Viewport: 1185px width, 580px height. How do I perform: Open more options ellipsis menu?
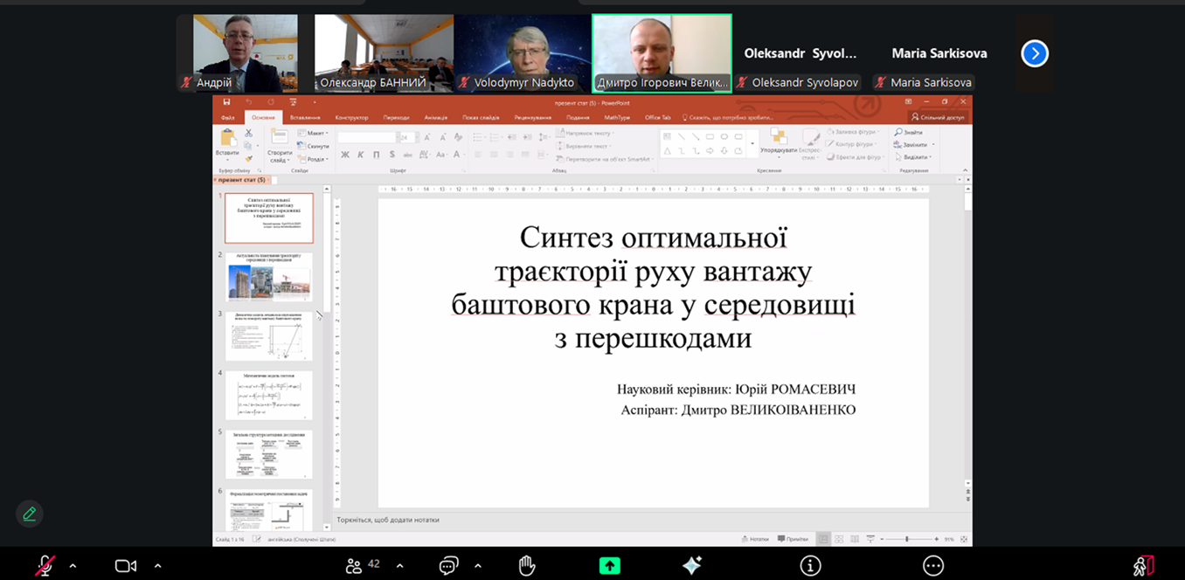tap(932, 566)
